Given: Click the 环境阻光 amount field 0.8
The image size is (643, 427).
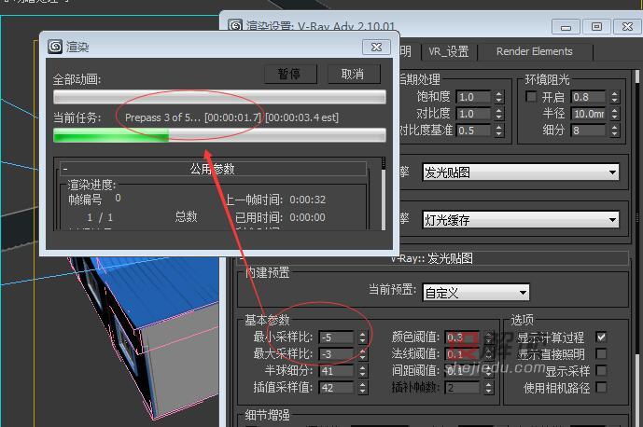Looking at the screenshot, I should pyautogui.click(x=589, y=97).
